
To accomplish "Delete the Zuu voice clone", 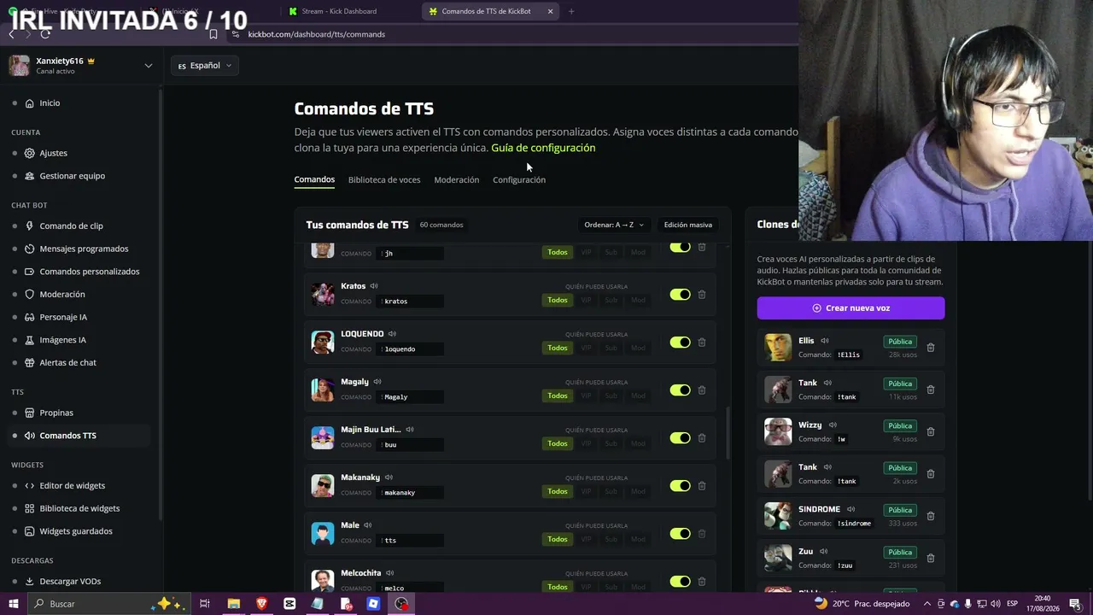I will tap(931, 559).
